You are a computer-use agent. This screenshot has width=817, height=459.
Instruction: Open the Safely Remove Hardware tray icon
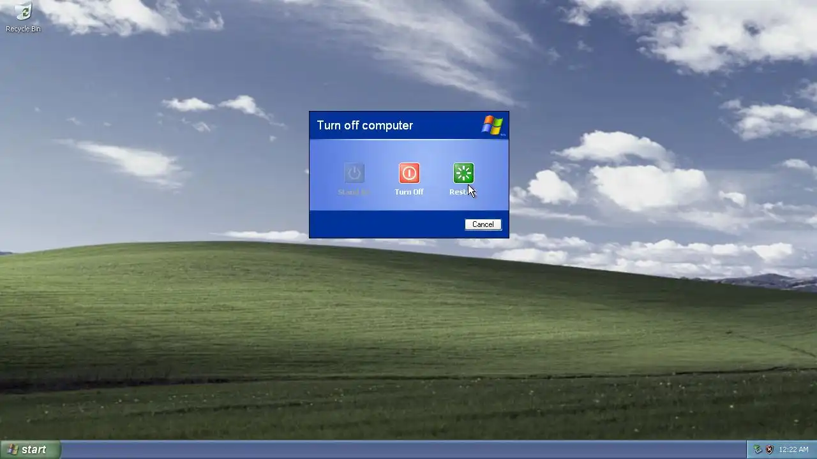[758, 449]
